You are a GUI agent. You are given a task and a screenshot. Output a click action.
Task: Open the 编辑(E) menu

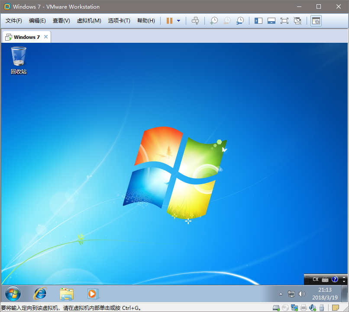pos(37,21)
